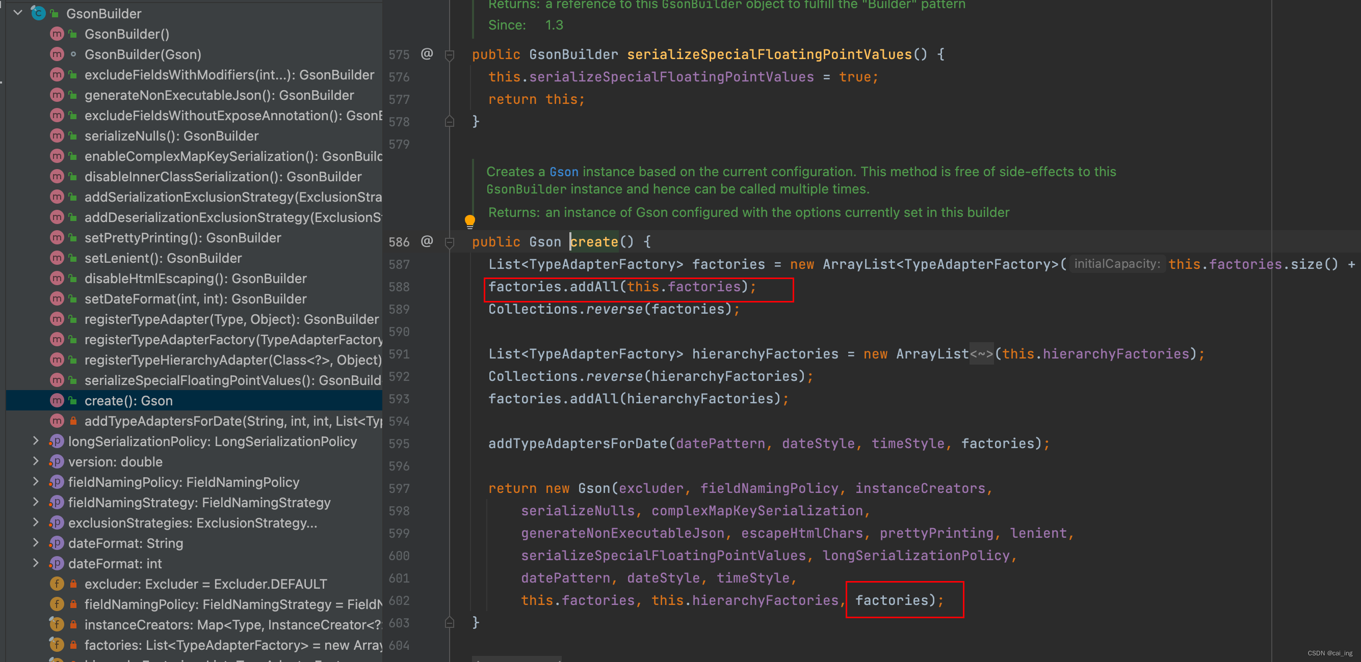This screenshot has width=1361, height=662.
Task: Click property icon of version: double
Action: click(56, 461)
